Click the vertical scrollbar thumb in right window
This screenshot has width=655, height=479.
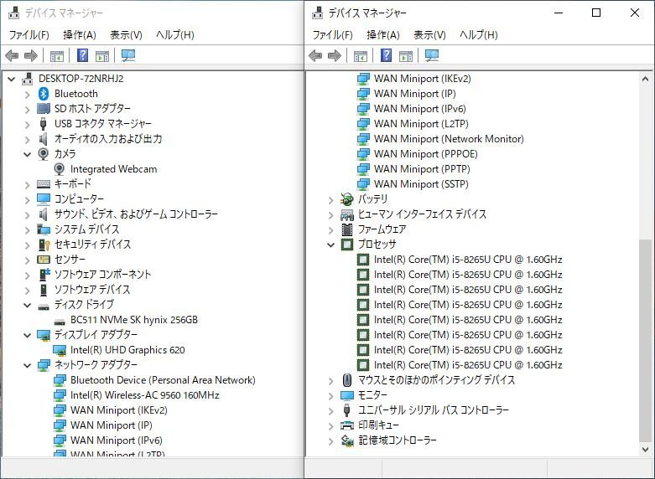pos(645,341)
